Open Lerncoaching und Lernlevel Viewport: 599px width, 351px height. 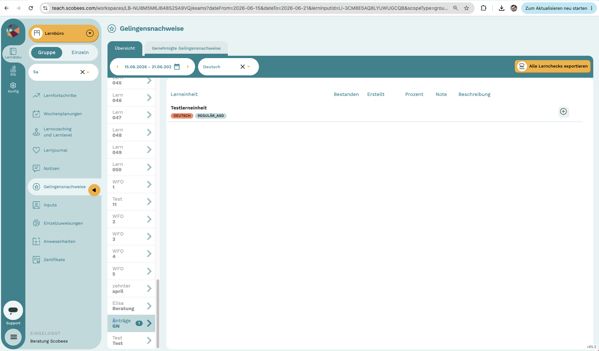pyautogui.click(x=57, y=132)
